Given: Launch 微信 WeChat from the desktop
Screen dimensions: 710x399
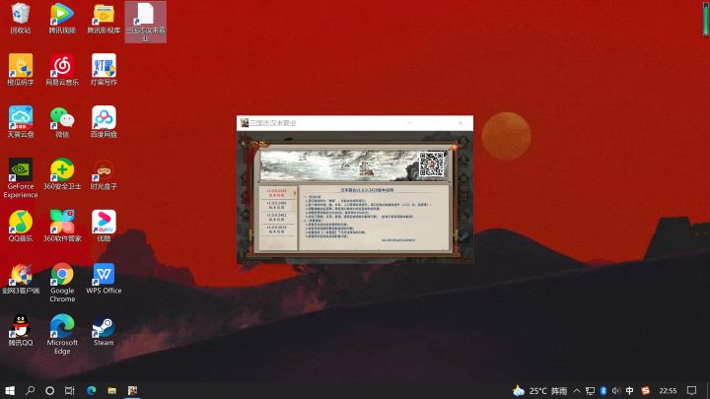Looking at the screenshot, I should (62, 122).
